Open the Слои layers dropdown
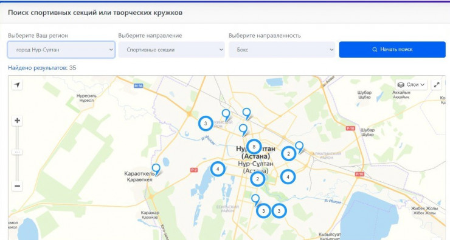This screenshot has width=450, height=240. pyautogui.click(x=411, y=85)
